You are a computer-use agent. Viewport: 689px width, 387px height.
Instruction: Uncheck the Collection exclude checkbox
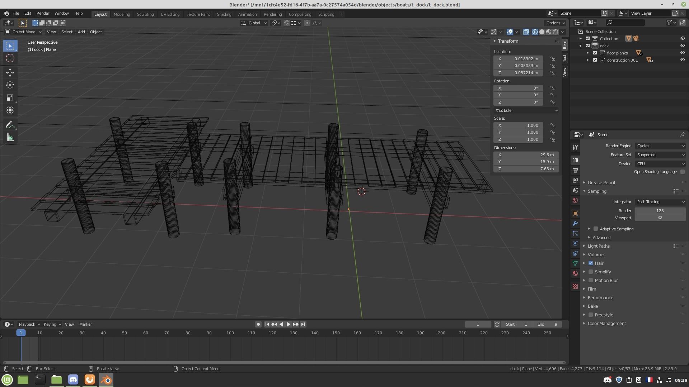[588, 39]
